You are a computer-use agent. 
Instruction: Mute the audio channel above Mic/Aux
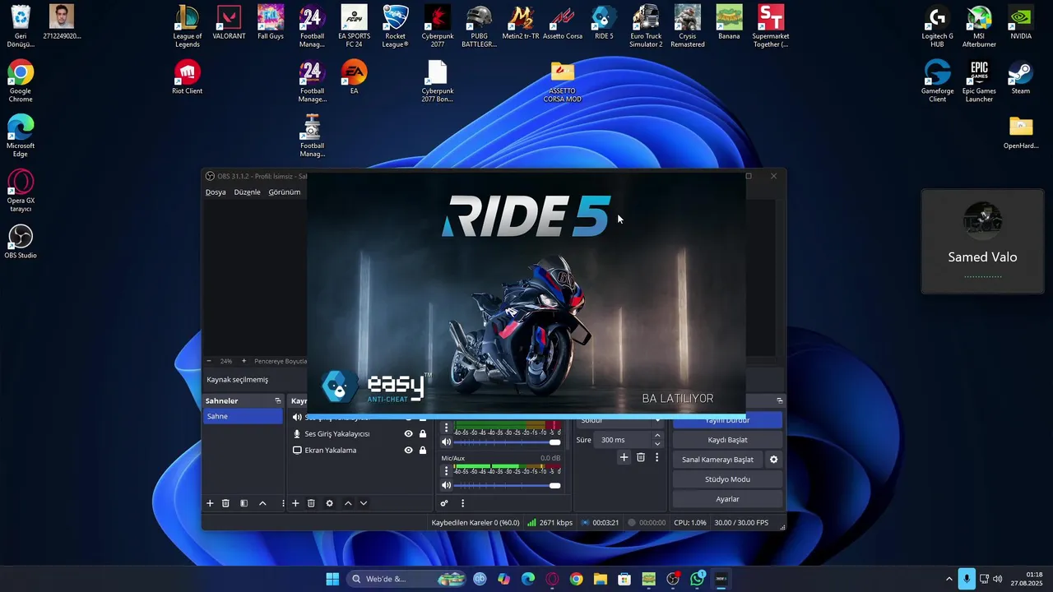pyautogui.click(x=447, y=442)
